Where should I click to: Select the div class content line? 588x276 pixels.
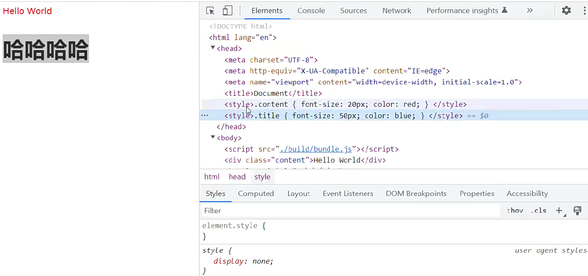click(x=305, y=160)
